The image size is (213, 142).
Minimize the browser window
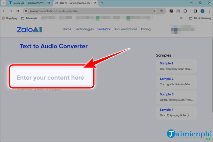point(192,3)
